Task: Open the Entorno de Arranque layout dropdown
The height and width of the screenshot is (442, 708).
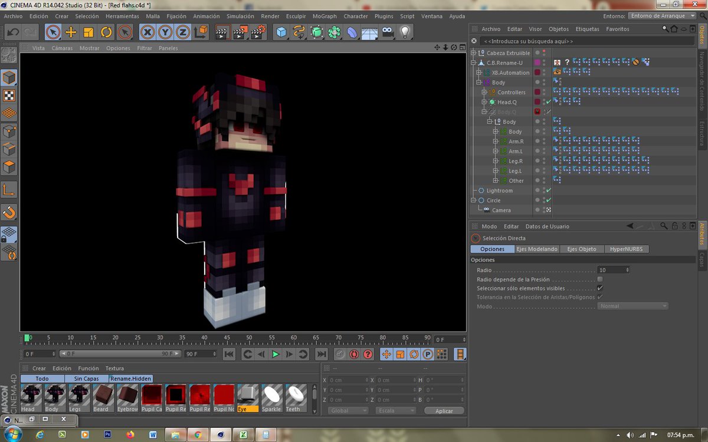Action: [661, 16]
